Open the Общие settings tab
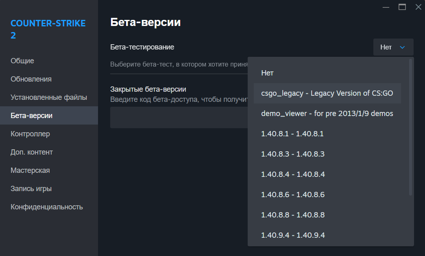This screenshot has height=256, width=425. coord(22,61)
